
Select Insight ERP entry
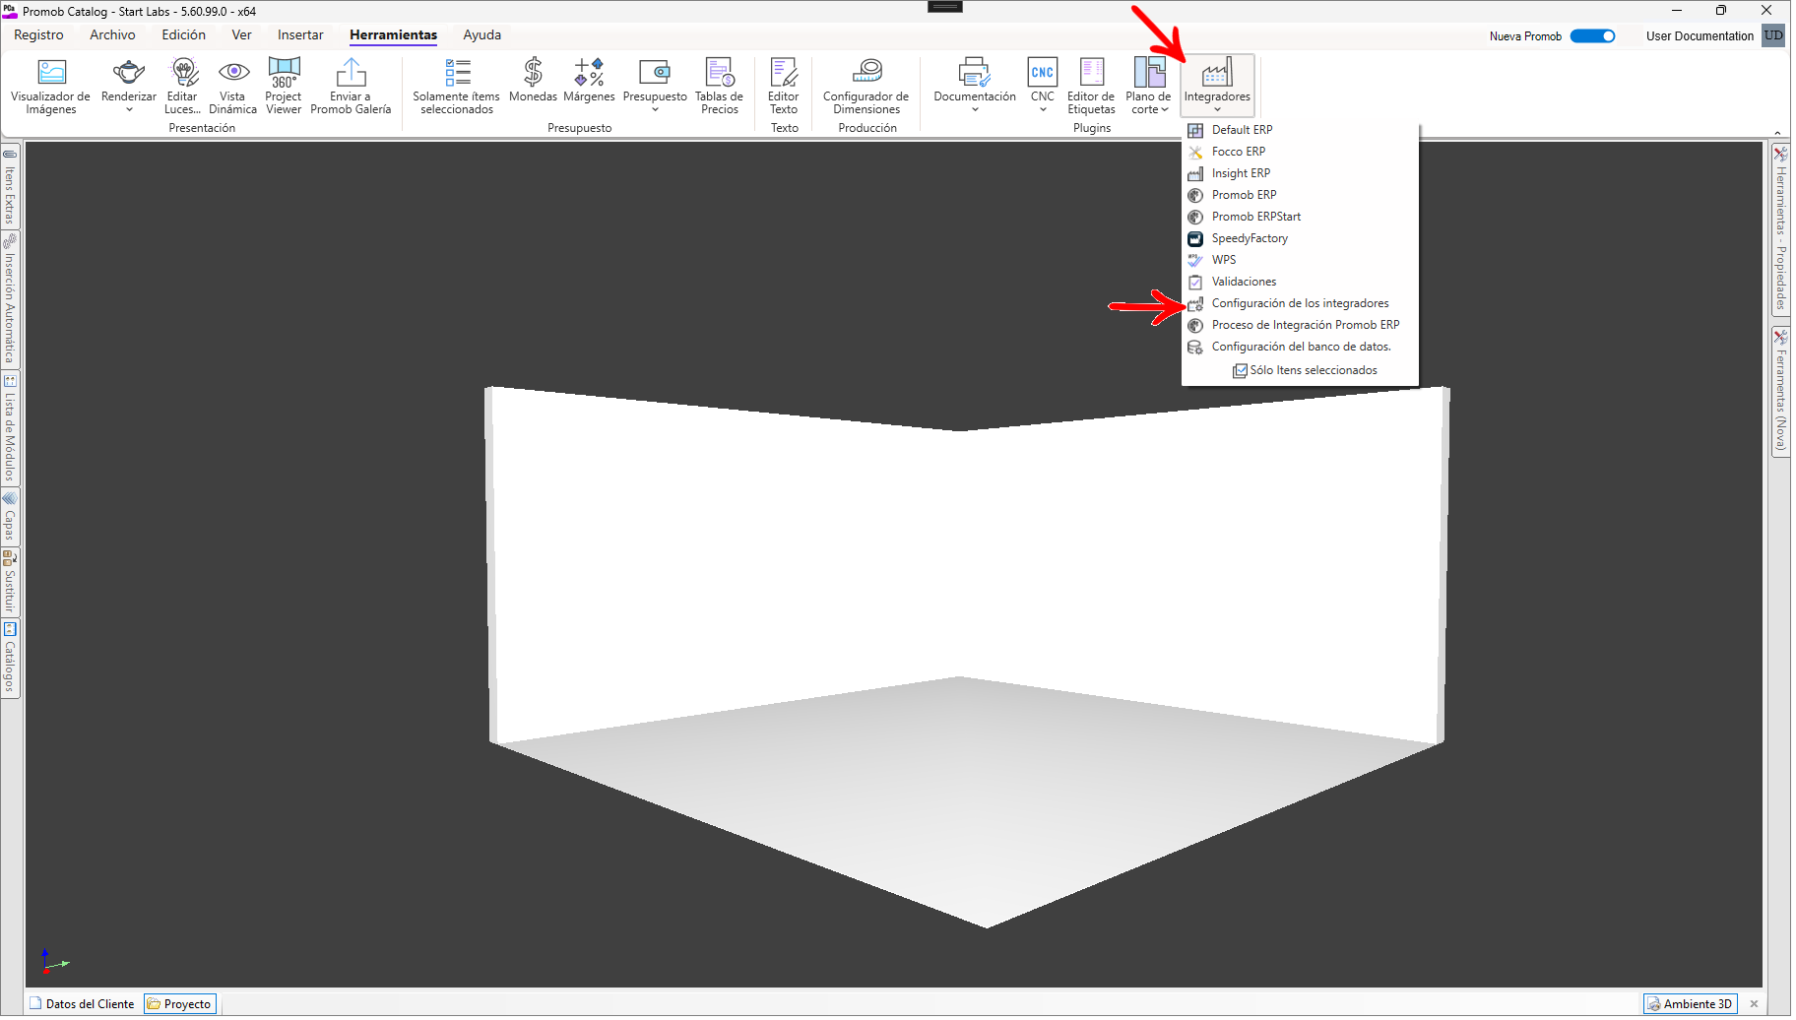(1300, 173)
